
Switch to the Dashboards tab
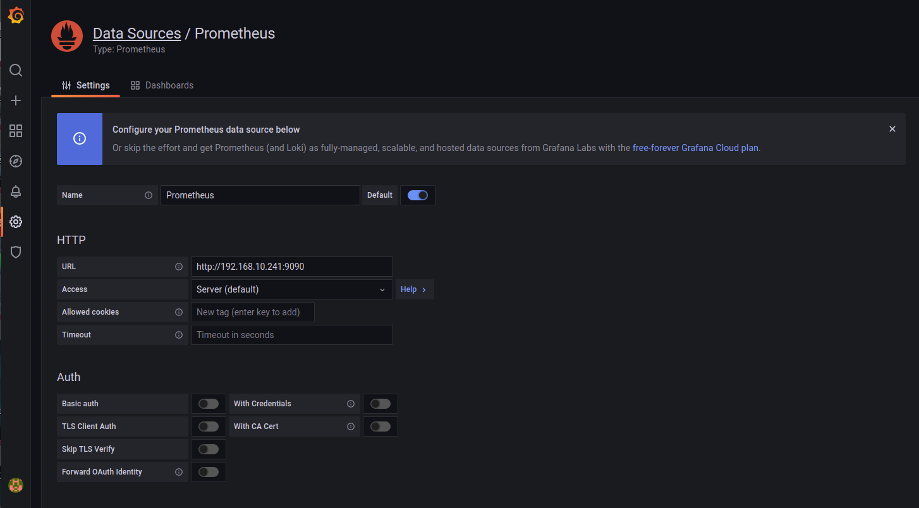tap(162, 85)
